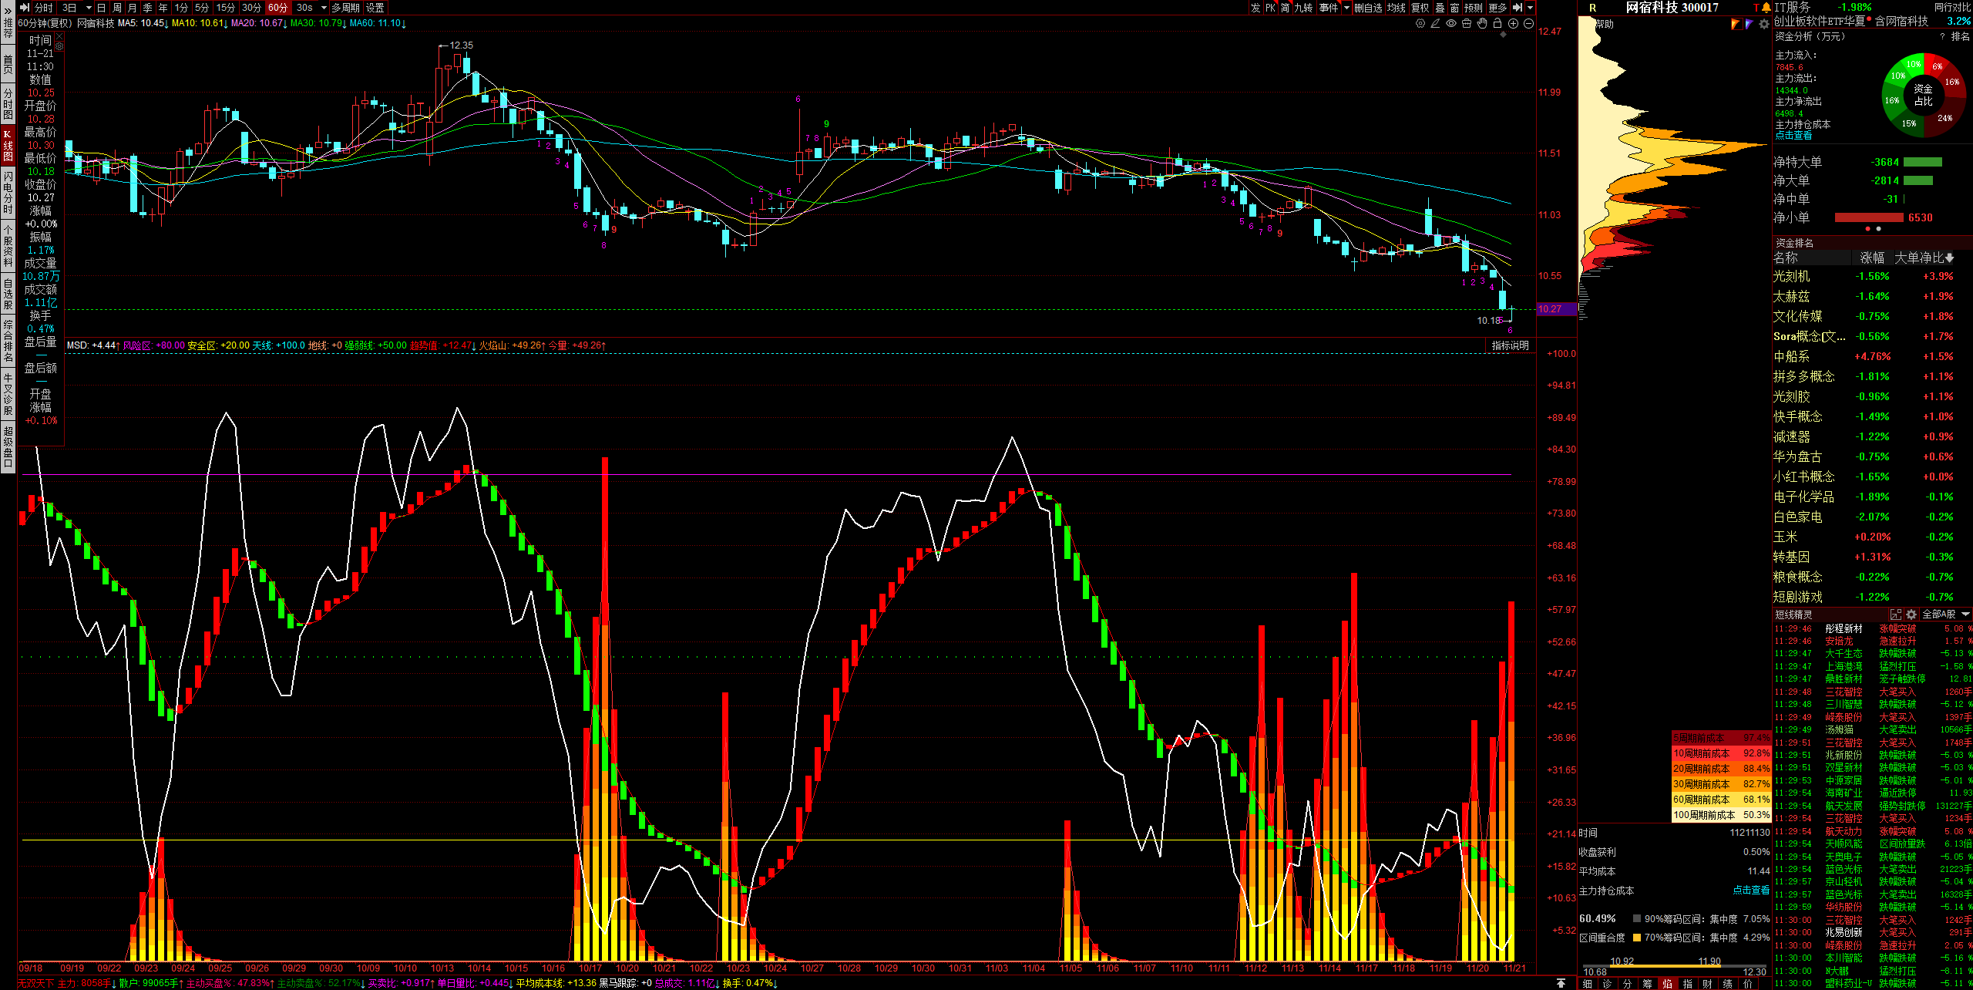1973x990 pixels.
Task: Open the 3日 period dropdown arrow
Action: [x=89, y=8]
